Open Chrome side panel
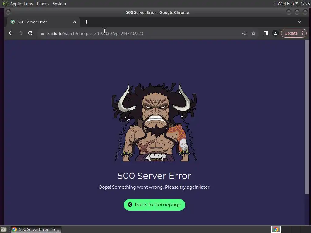311x233 pixels. click(265, 33)
